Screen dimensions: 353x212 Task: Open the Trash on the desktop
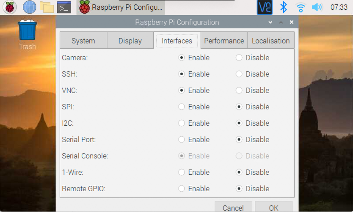click(27, 31)
